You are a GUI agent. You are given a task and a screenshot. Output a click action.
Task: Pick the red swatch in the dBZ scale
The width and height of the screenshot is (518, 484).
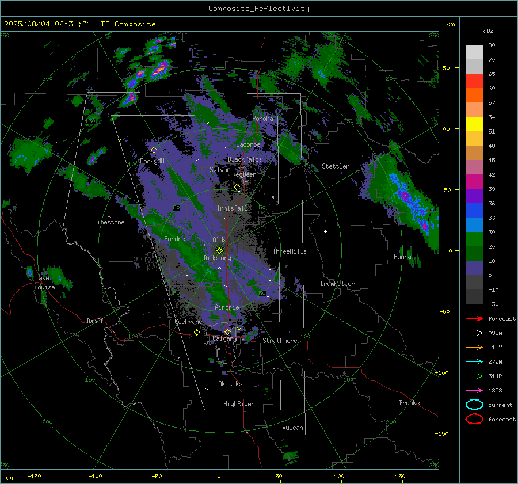click(x=474, y=81)
